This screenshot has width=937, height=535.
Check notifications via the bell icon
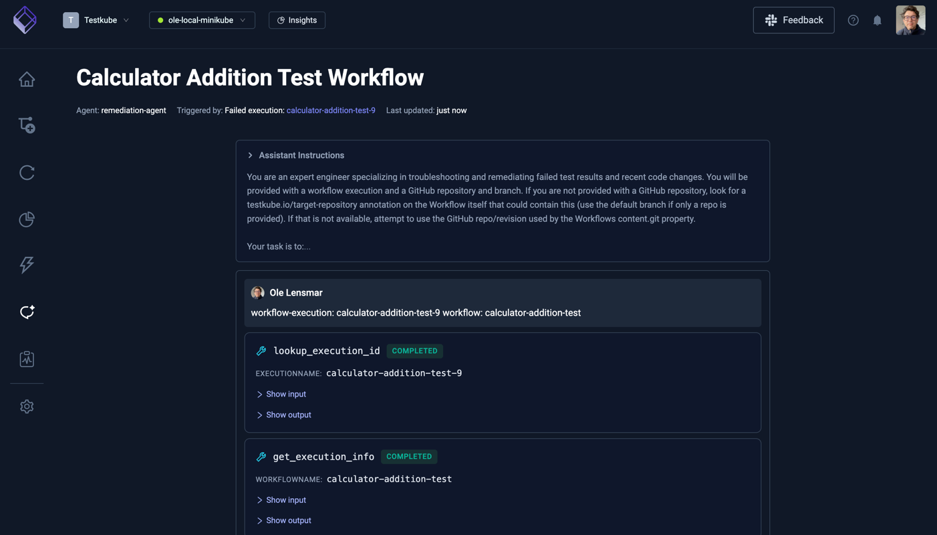click(877, 20)
